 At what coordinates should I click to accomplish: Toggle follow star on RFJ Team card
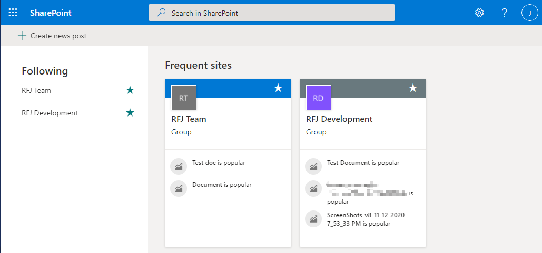point(278,88)
